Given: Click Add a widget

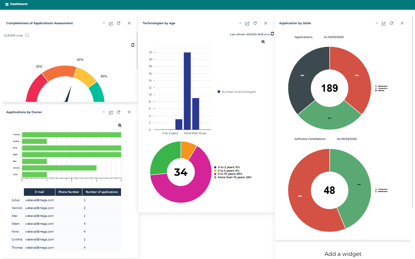Looking at the screenshot, I should [343, 254].
